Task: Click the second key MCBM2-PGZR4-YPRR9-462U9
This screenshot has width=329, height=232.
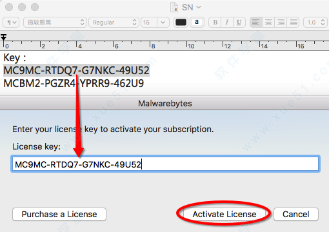Action: click(x=74, y=83)
